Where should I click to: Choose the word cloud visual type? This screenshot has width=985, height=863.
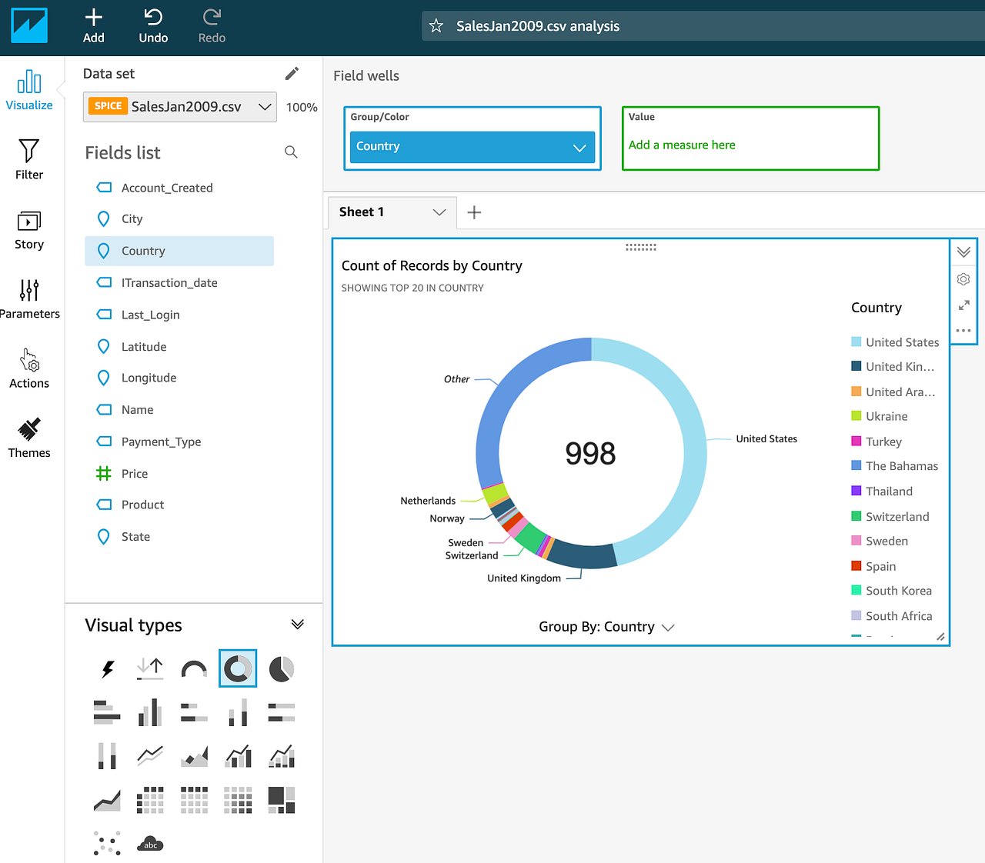click(150, 843)
